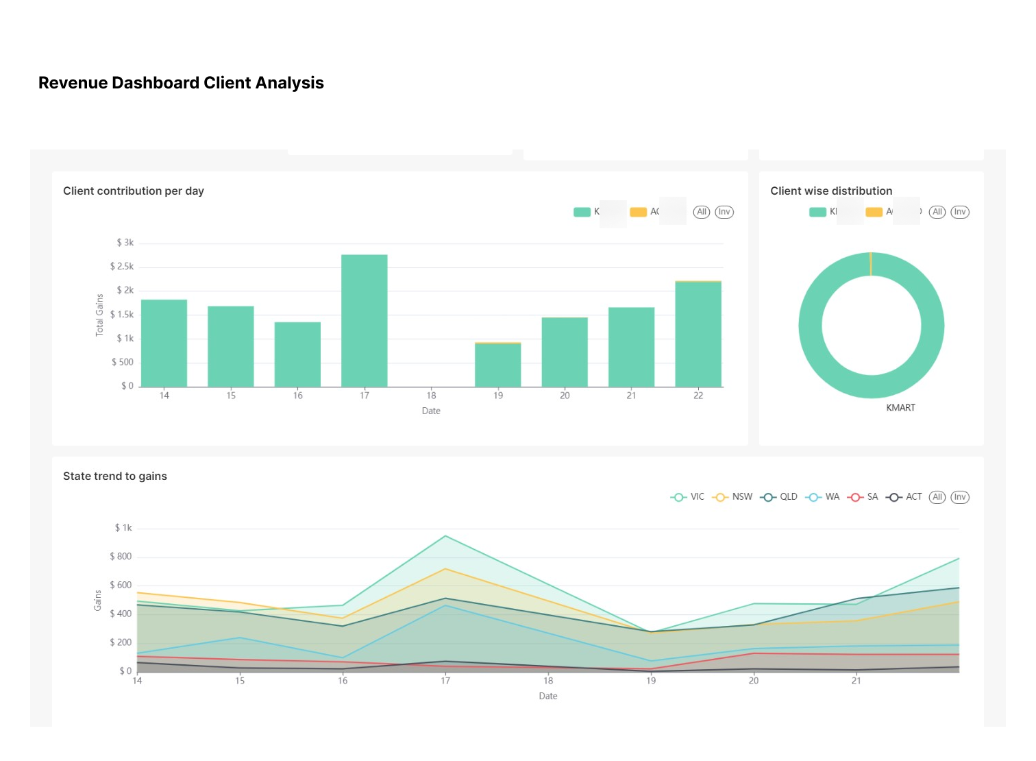Toggle the ACT series in state trend legend
1036x761 pixels.
pyautogui.click(x=904, y=497)
